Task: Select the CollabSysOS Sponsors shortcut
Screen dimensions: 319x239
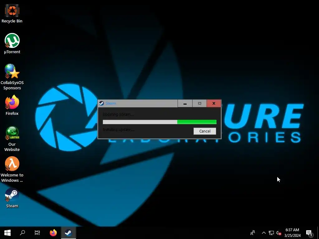Action: pos(12,77)
